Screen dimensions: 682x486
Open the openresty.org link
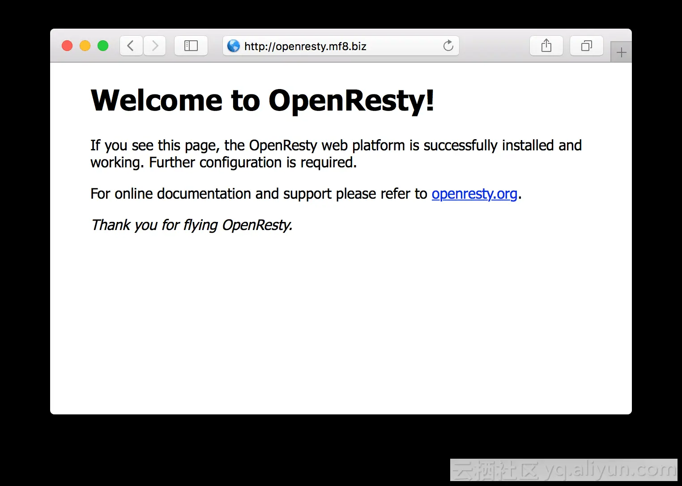[x=474, y=194]
